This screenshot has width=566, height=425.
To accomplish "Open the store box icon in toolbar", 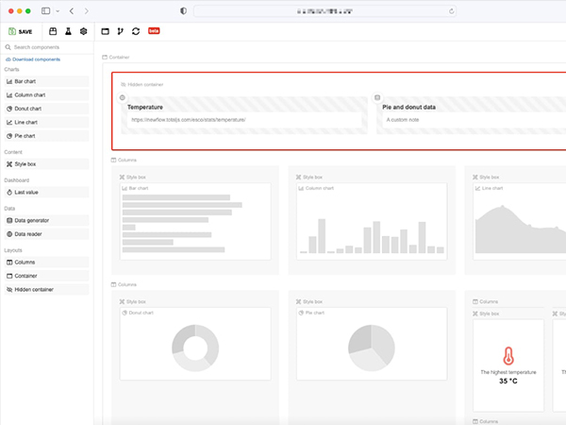I will 53,31.
